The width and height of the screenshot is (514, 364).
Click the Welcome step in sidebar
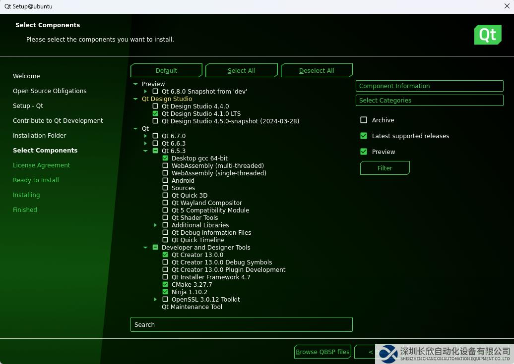(26, 76)
